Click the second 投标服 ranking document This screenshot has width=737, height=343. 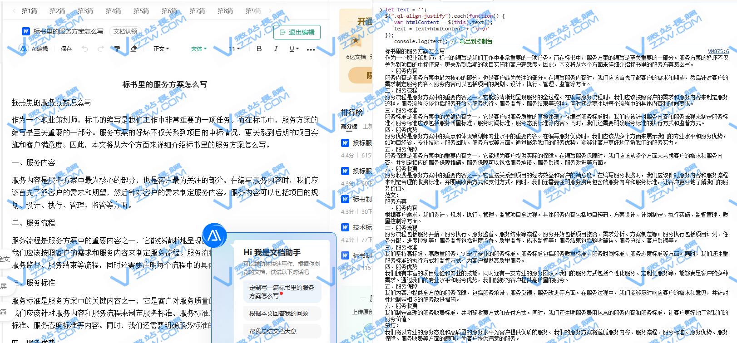(x=362, y=171)
